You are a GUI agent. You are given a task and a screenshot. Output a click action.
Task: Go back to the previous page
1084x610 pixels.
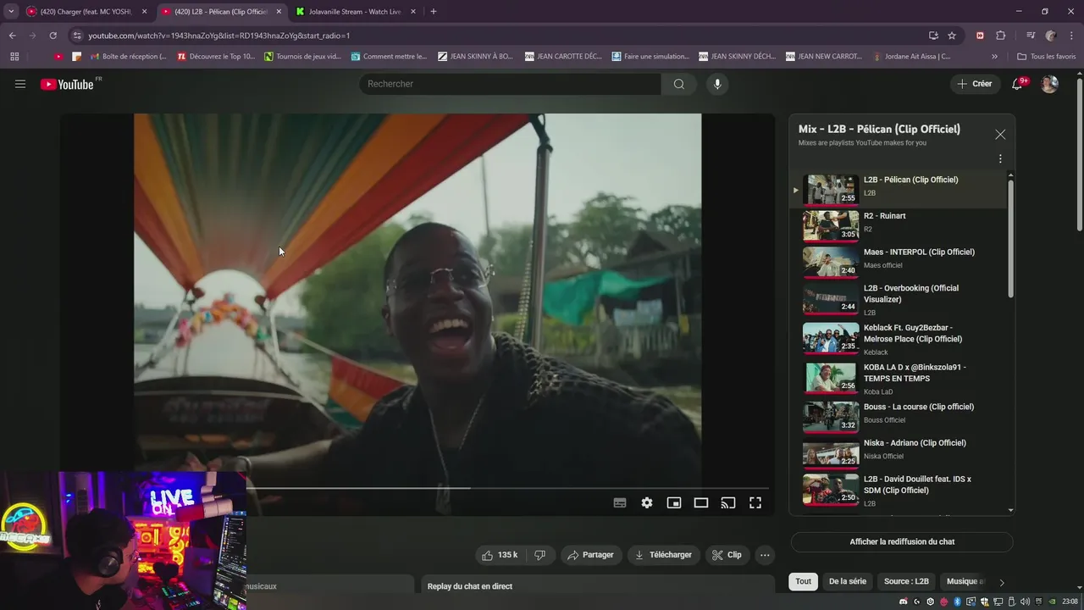[x=12, y=36]
